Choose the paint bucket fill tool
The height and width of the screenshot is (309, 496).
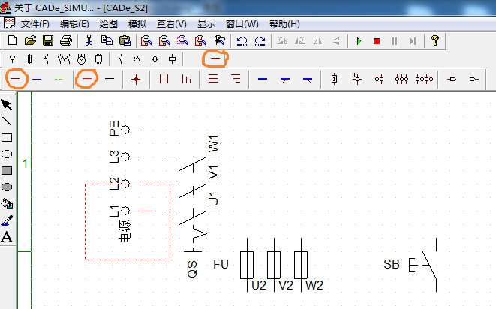click(x=7, y=204)
